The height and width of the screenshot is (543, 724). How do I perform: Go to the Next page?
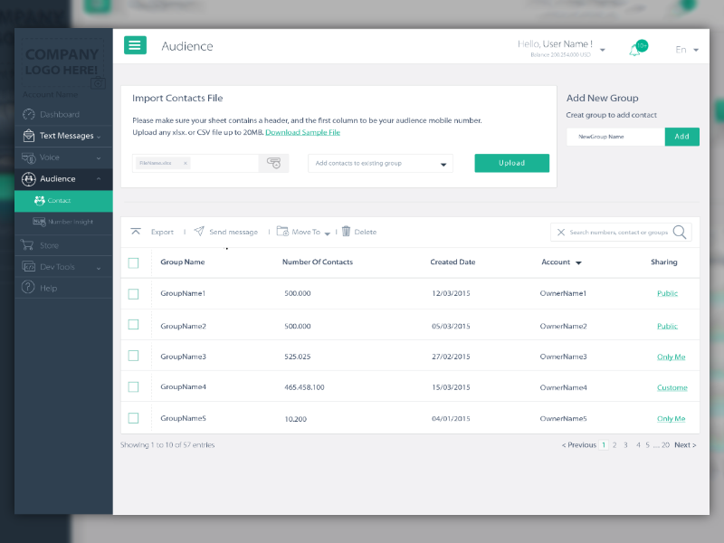click(x=685, y=445)
